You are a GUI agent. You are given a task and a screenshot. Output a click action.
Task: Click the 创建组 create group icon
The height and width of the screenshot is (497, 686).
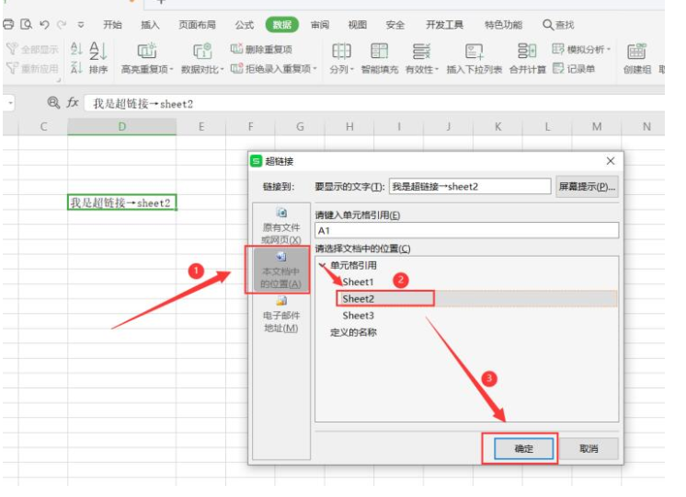point(636,52)
